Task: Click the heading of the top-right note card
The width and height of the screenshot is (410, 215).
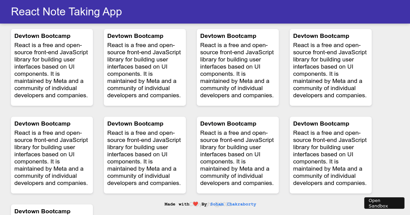Action: click(x=321, y=36)
